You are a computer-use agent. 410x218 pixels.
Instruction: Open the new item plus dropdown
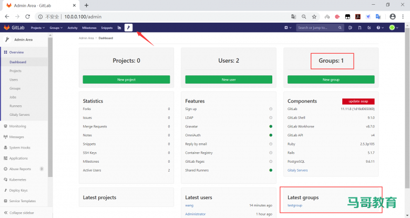[288, 27]
